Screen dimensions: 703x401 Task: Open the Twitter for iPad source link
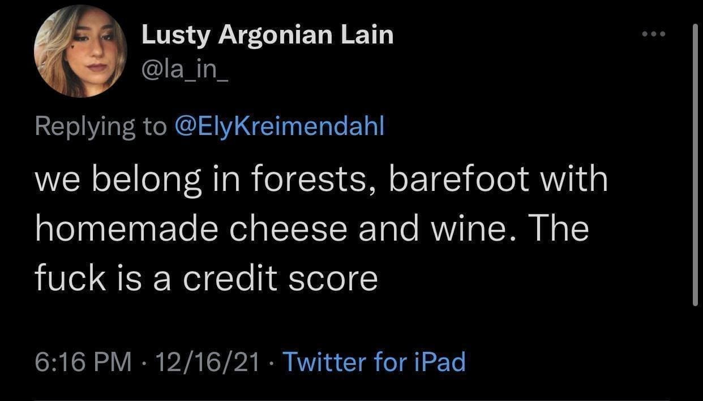(374, 361)
